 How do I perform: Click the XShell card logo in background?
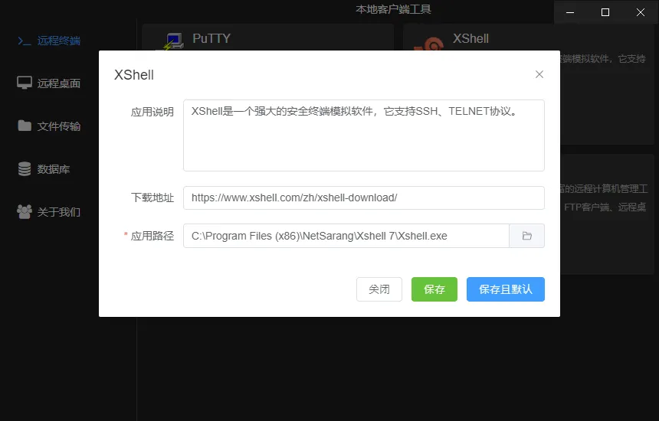click(430, 44)
